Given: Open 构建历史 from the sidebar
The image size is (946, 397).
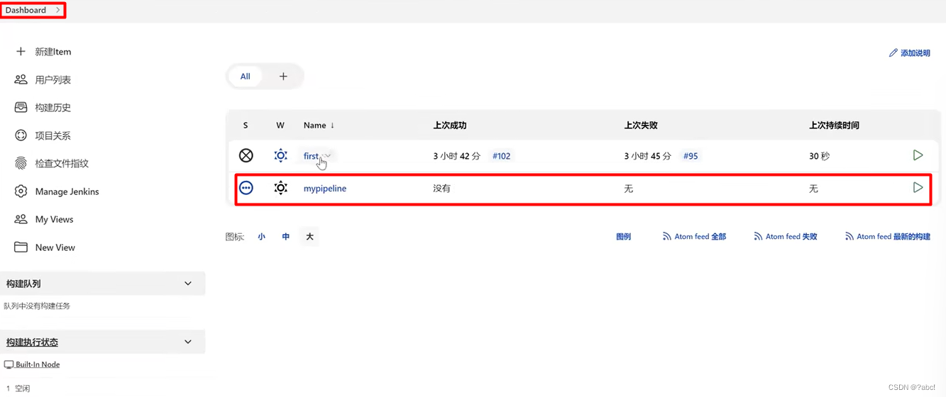Looking at the screenshot, I should click(53, 108).
